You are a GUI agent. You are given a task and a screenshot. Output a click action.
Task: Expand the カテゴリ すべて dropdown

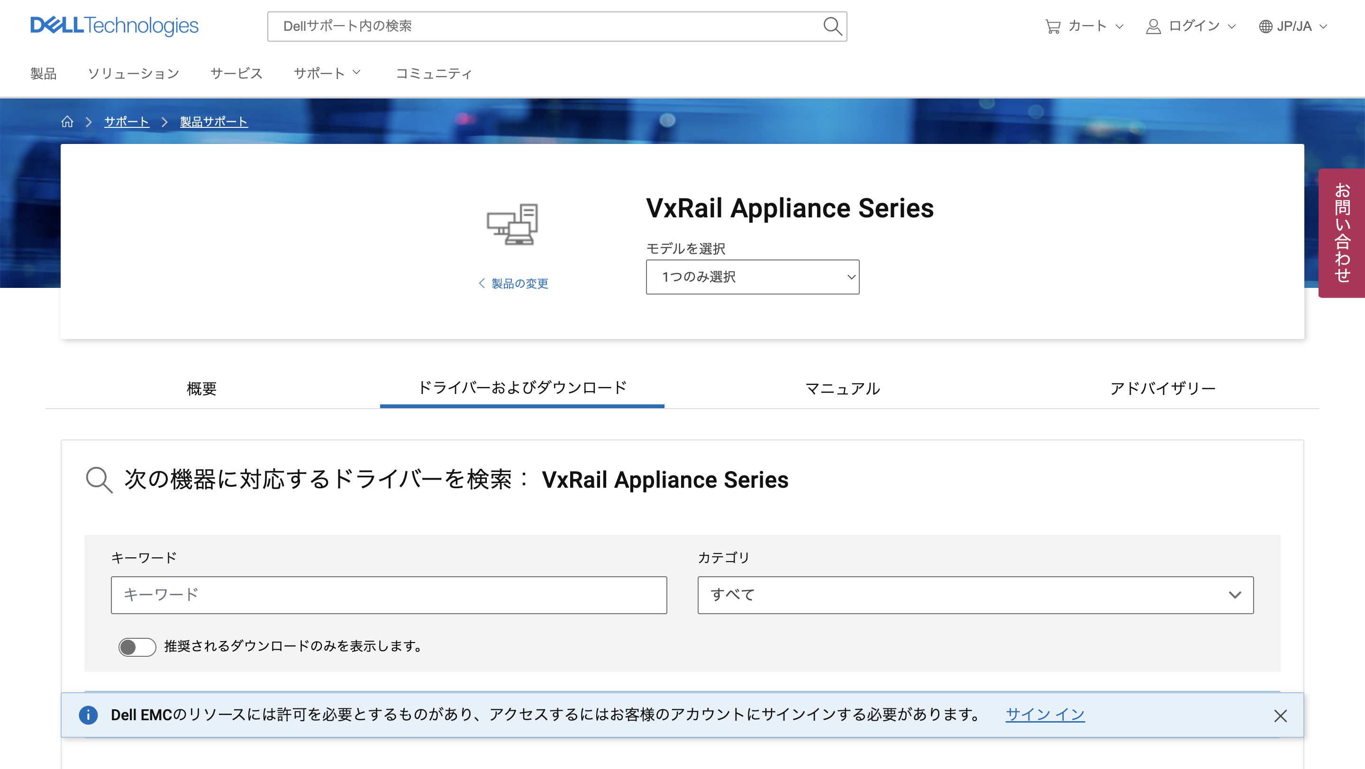point(975,595)
